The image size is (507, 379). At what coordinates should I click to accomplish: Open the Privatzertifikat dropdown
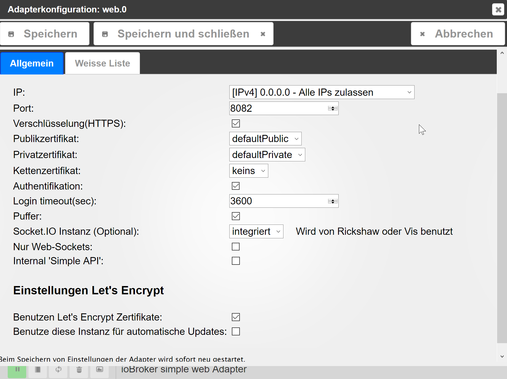(x=267, y=155)
